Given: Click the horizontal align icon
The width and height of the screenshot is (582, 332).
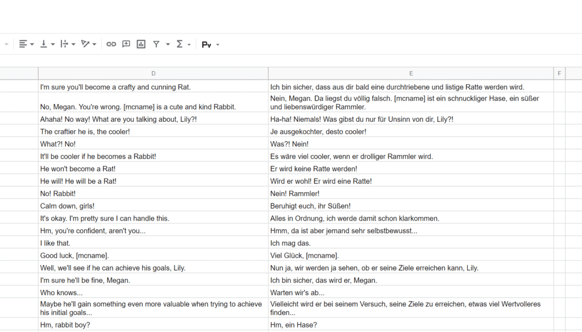Looking at the screenshot, I should [23, 44].
